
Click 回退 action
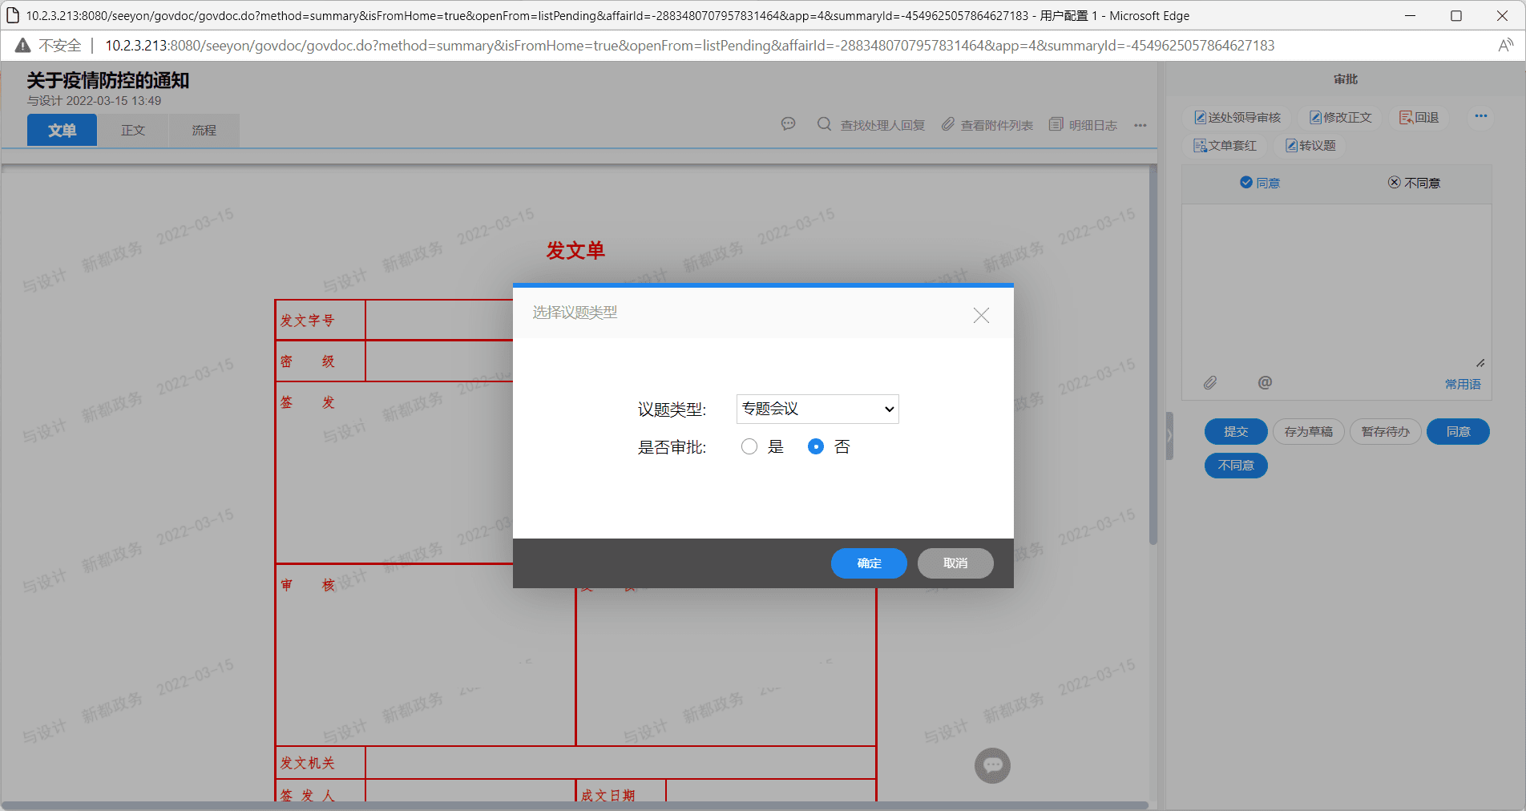tap(1419, 118)
